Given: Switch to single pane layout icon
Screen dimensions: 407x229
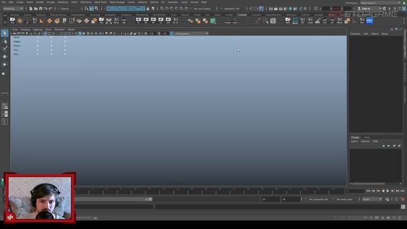Looking at the screenshot, I should tap(4, 106).
